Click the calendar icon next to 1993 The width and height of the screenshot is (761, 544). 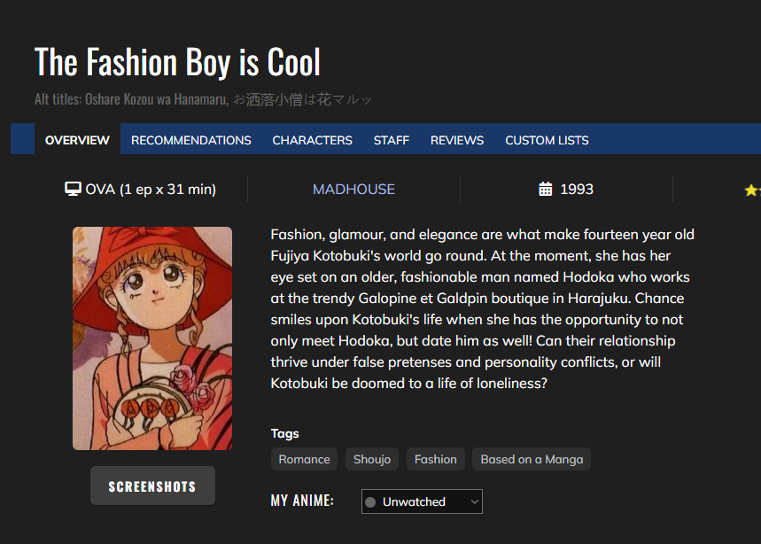point(546,189)
